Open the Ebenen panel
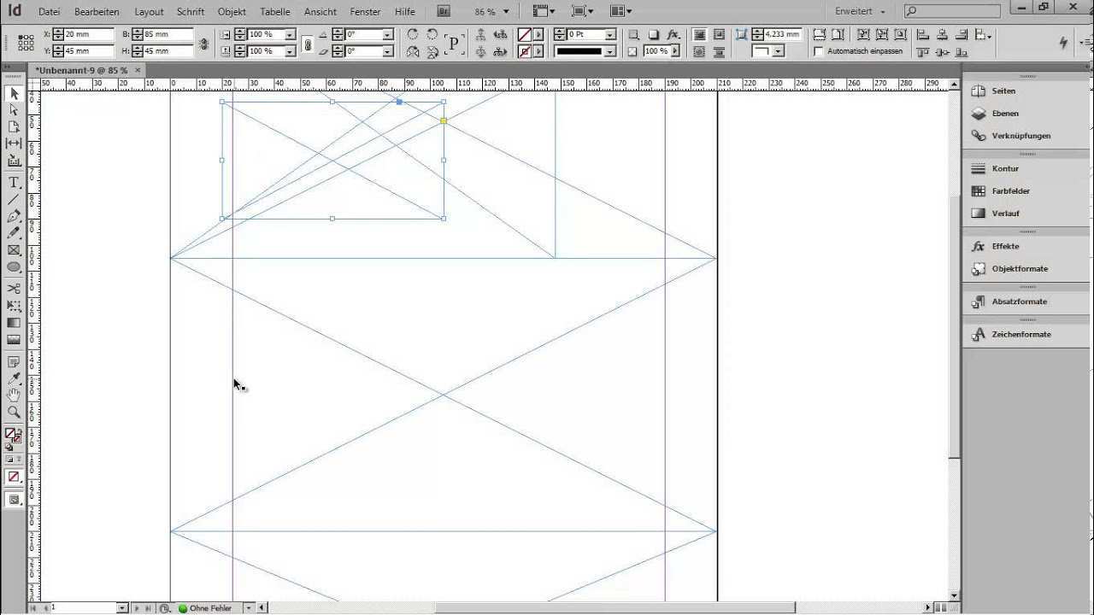Image resolution: width=1094 pixels, height=615 pixels. pyautogui.click(x=1004, y=113)
